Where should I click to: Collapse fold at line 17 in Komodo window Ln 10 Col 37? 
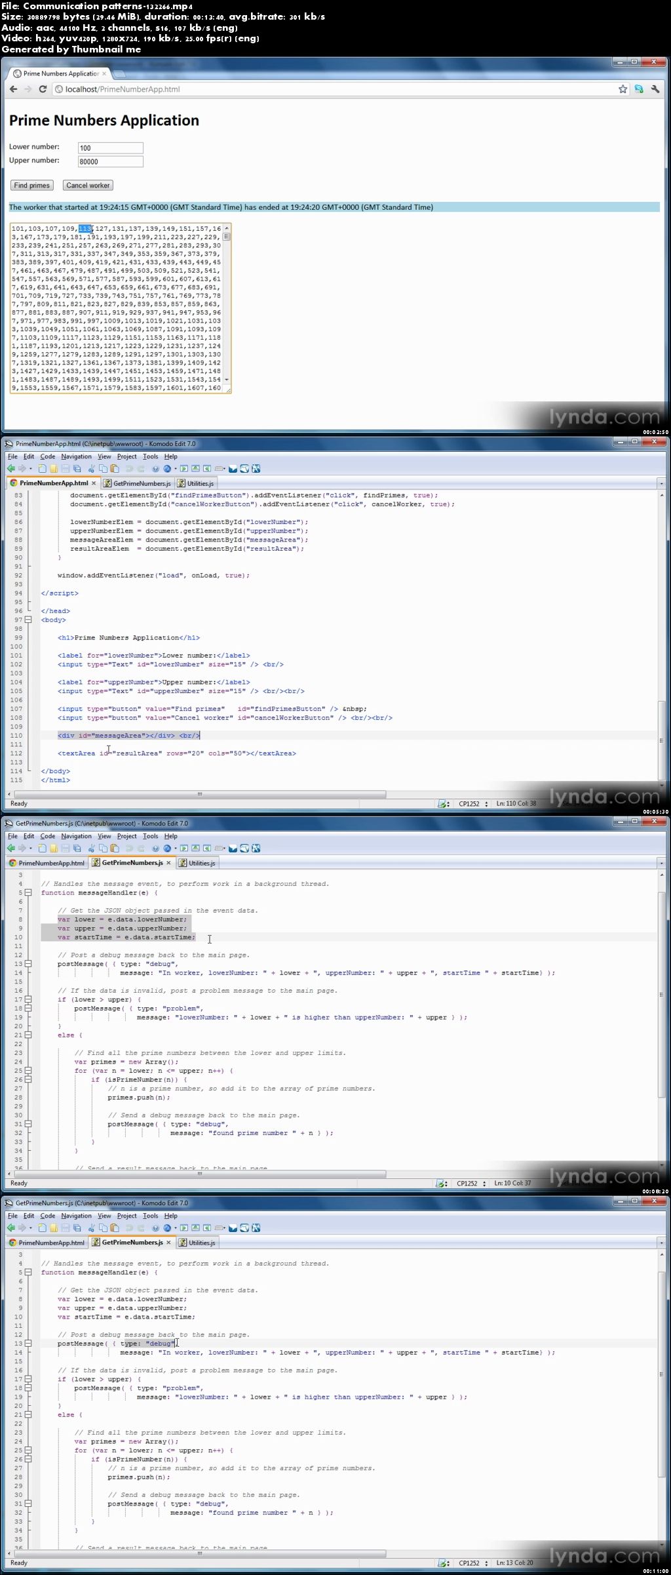(x=28, y=999)
